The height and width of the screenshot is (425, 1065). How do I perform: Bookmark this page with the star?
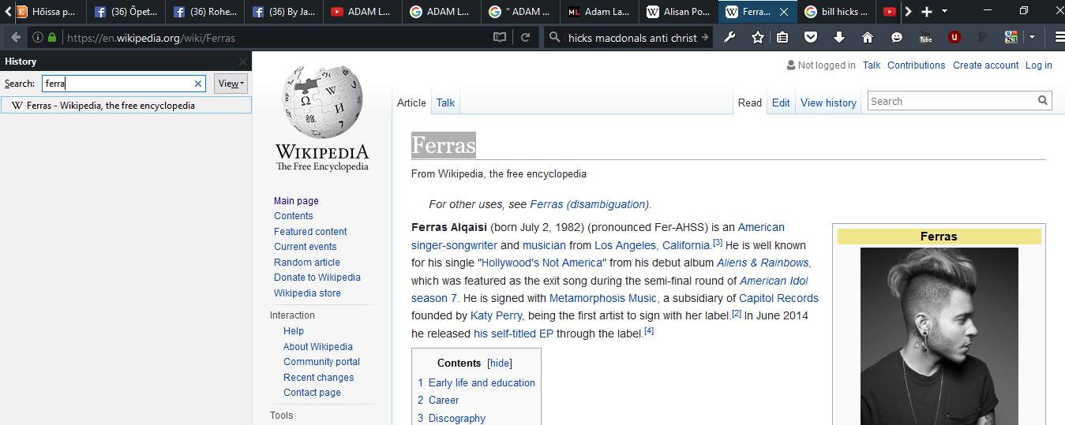[758, 37]
